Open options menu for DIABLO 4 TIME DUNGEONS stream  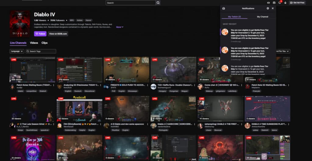pyautogui.click(x=288, y=124)
